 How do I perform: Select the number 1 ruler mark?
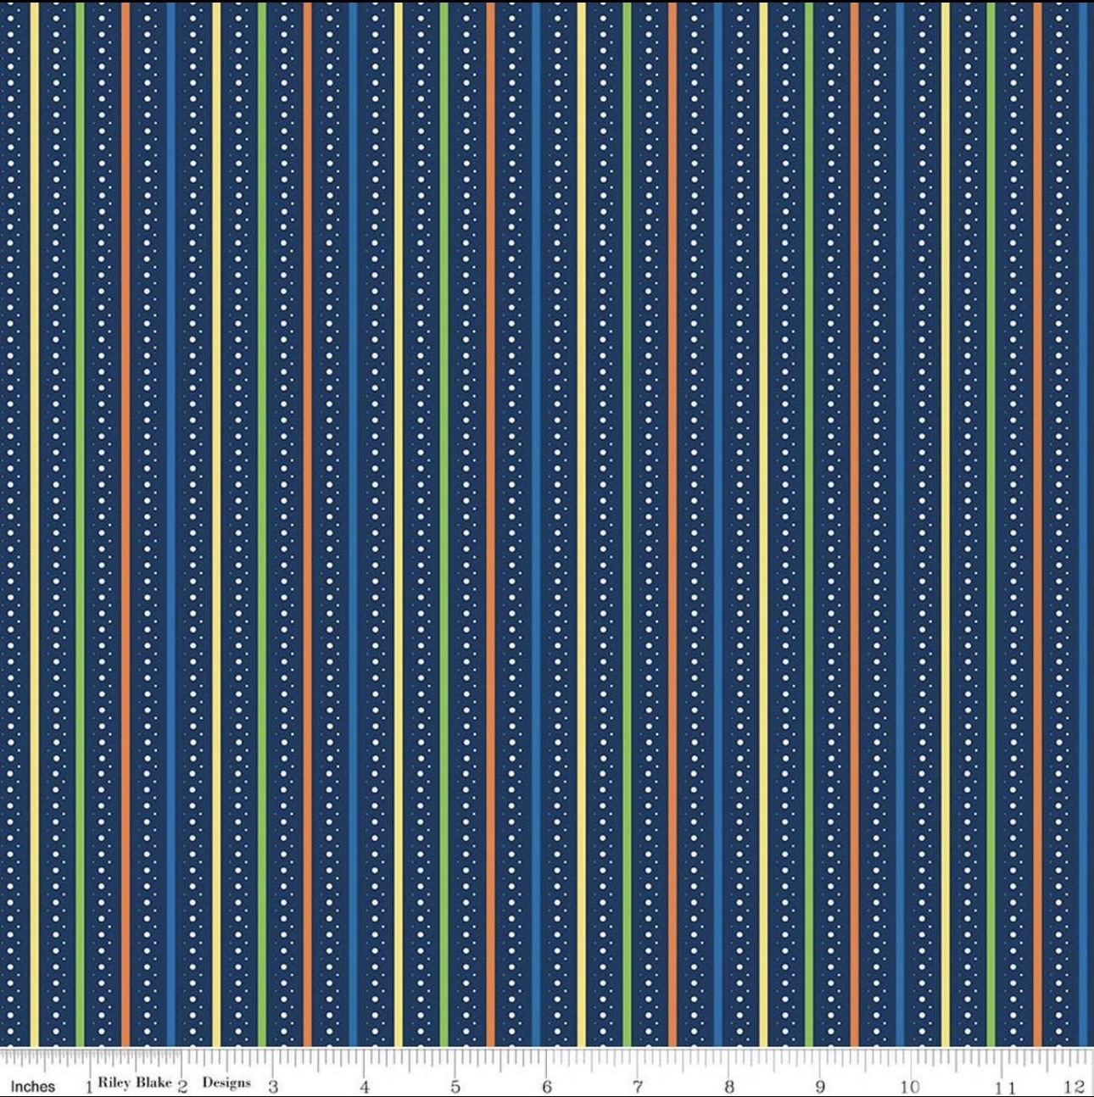(89, 1086)
